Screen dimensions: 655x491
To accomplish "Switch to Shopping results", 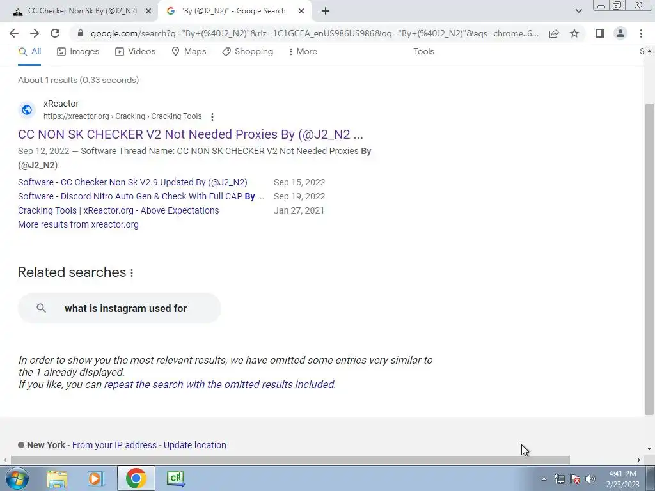I will (248, 52).
